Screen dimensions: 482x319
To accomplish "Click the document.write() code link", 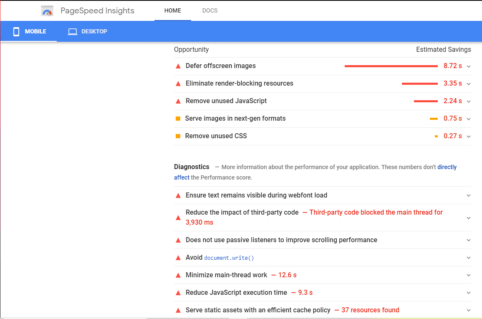I will tap(229, 258).
